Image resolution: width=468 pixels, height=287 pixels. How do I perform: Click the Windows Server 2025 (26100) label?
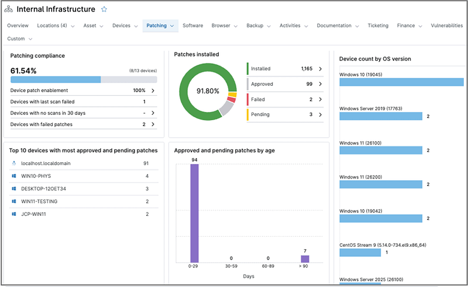coord(371,279)
